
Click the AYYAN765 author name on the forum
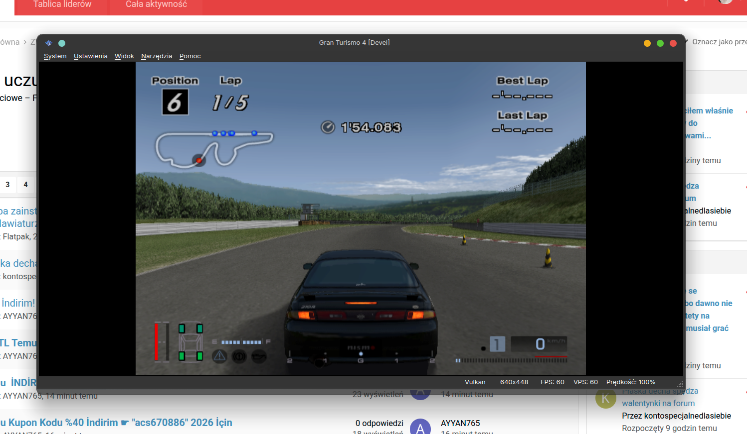460,423
